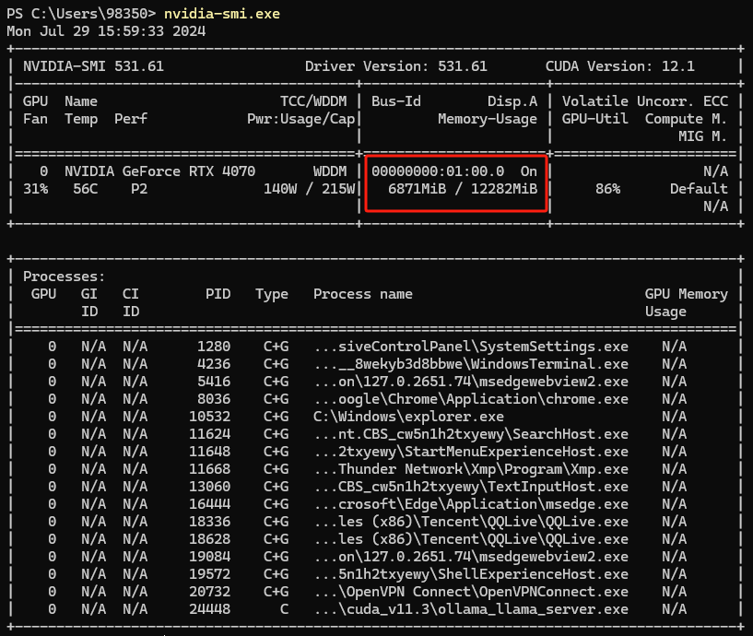Select msedgewebview2.exe in the PID 5416 row
Viewport: 753px width, 636px height.
pos(471,382)
